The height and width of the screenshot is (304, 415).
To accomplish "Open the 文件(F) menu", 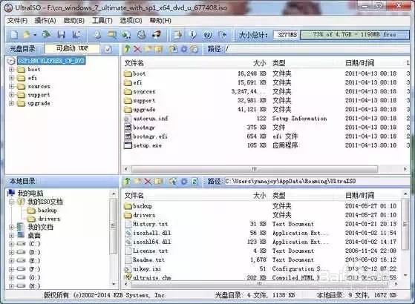I will (x=17, y=20).
